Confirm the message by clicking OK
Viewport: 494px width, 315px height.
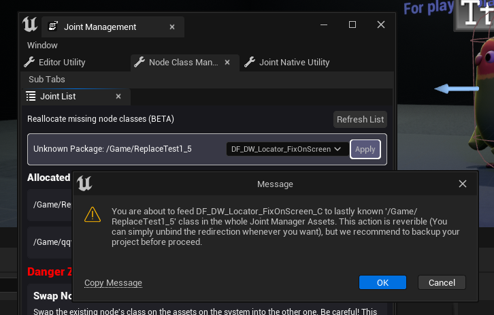coord(382,282)
